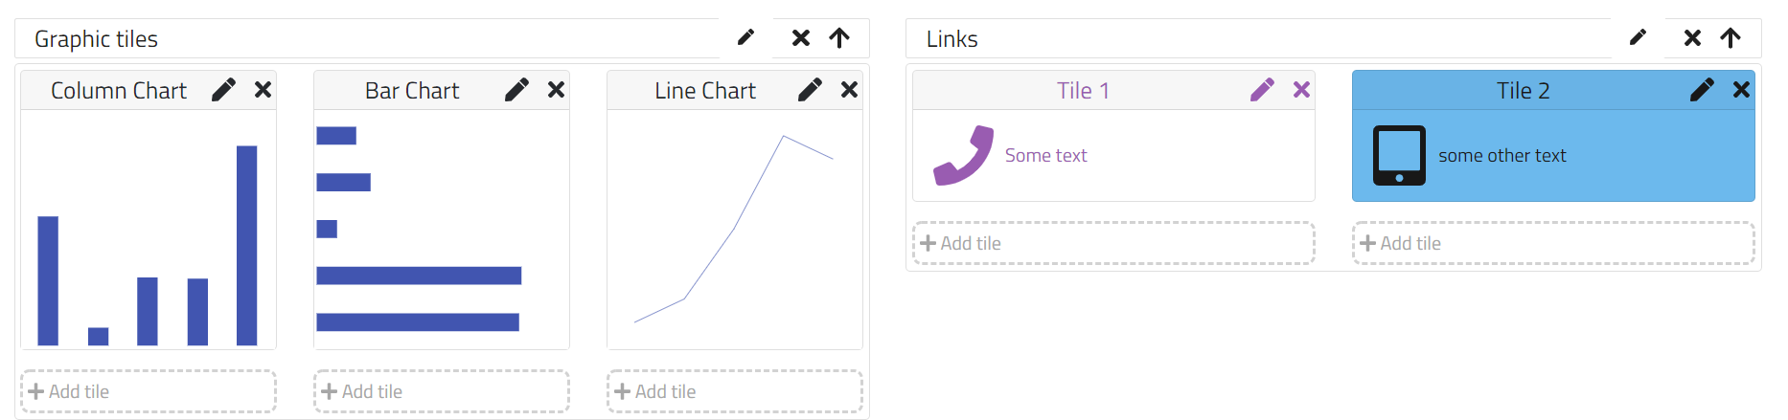Delete Tile 1 with purple X
This screenshot has height=420, width=1788.
[x=1301, y=90]
